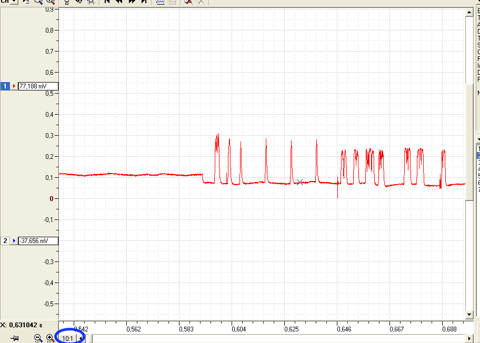Click the 0,646 time axis label
The image size is (480, 343).
pyautogui.click(x=344, y=329)
